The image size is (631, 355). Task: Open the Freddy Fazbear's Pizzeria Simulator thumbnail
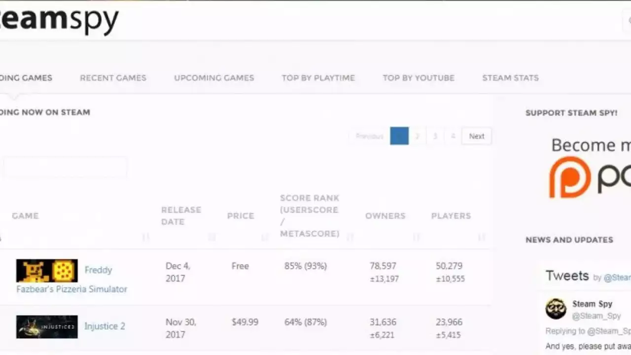(47, 271)
